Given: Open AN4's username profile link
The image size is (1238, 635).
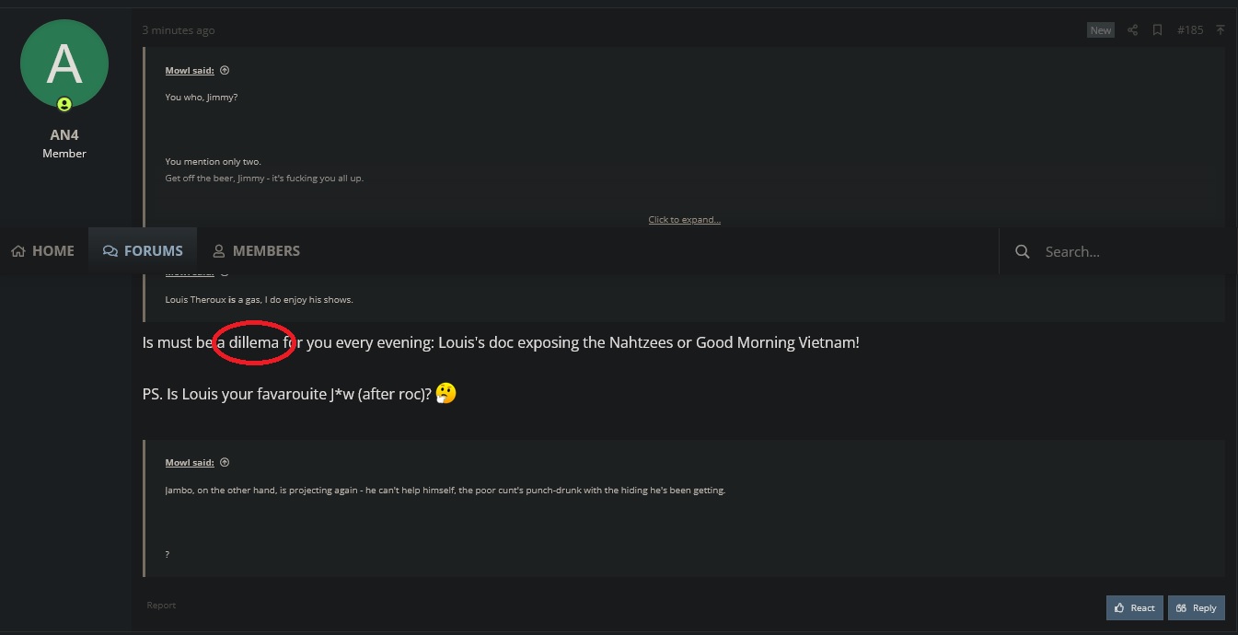Looking at the screenshot, I should point(64,135).
